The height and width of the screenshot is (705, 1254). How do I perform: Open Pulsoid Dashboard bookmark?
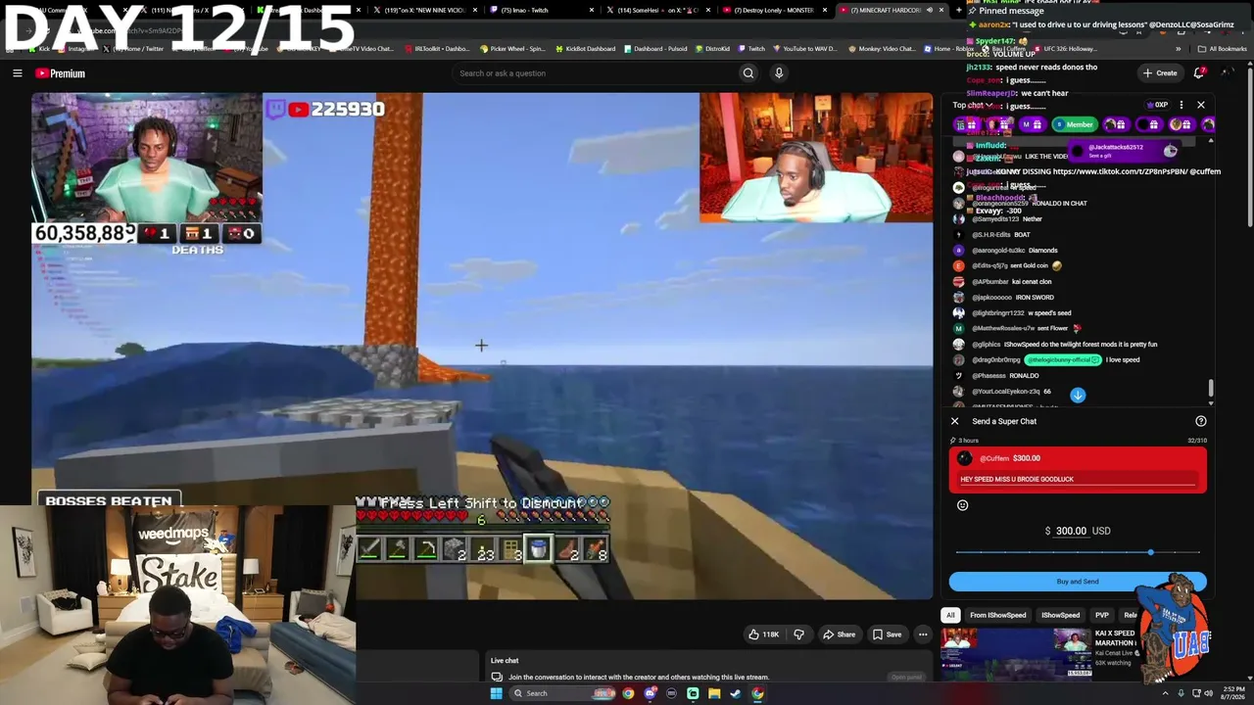655,48
